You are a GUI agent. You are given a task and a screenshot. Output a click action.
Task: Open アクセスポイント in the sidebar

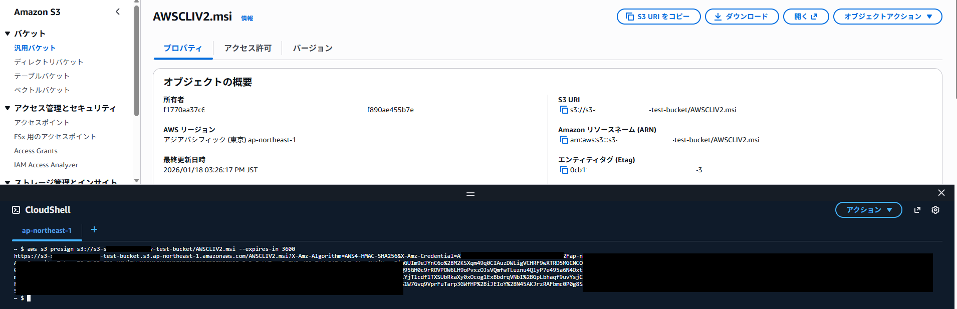click(42, 123)
